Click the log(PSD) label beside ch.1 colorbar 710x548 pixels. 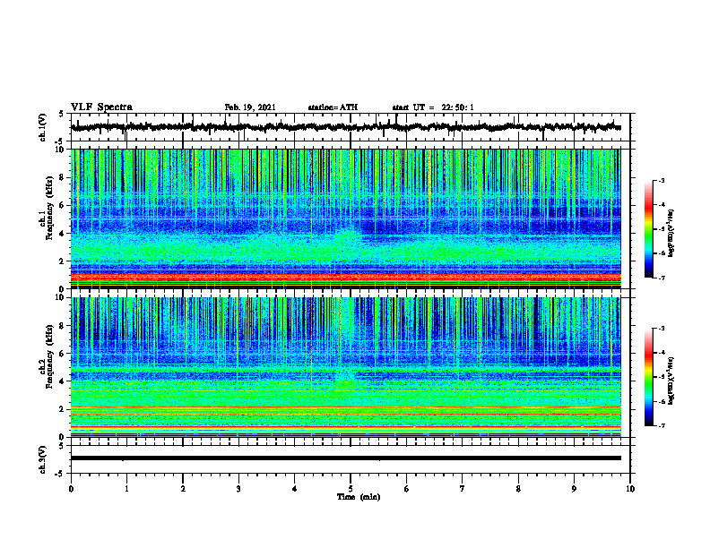(x=671, y=233)
